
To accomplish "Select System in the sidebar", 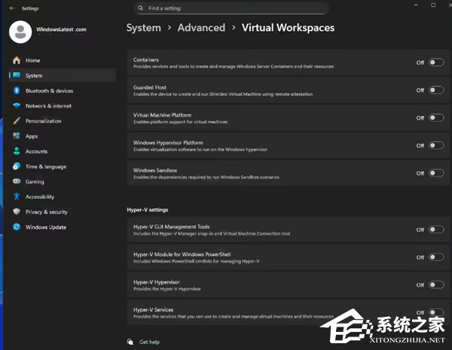I will [x=63, y=75].
